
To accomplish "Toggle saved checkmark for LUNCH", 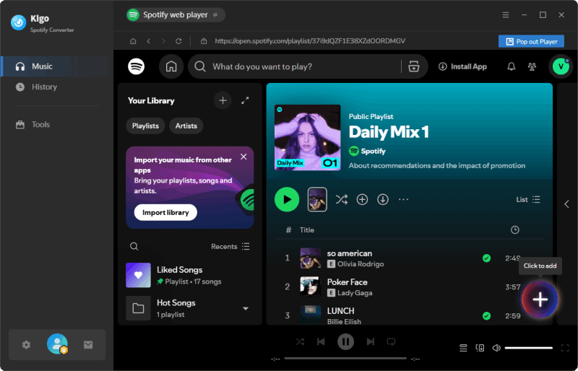I will (486, 315).
